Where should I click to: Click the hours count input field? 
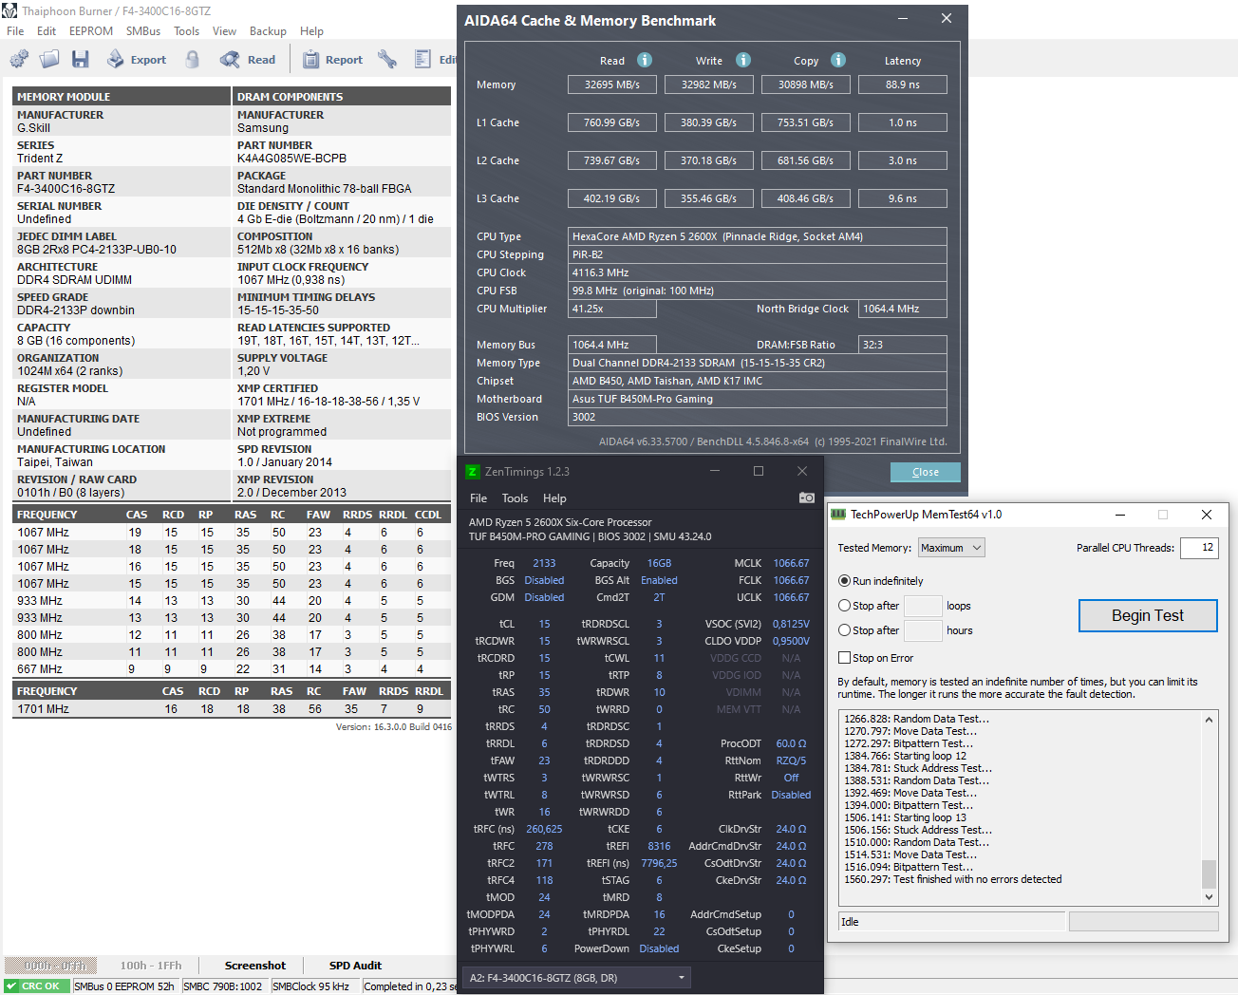(923, 630)
